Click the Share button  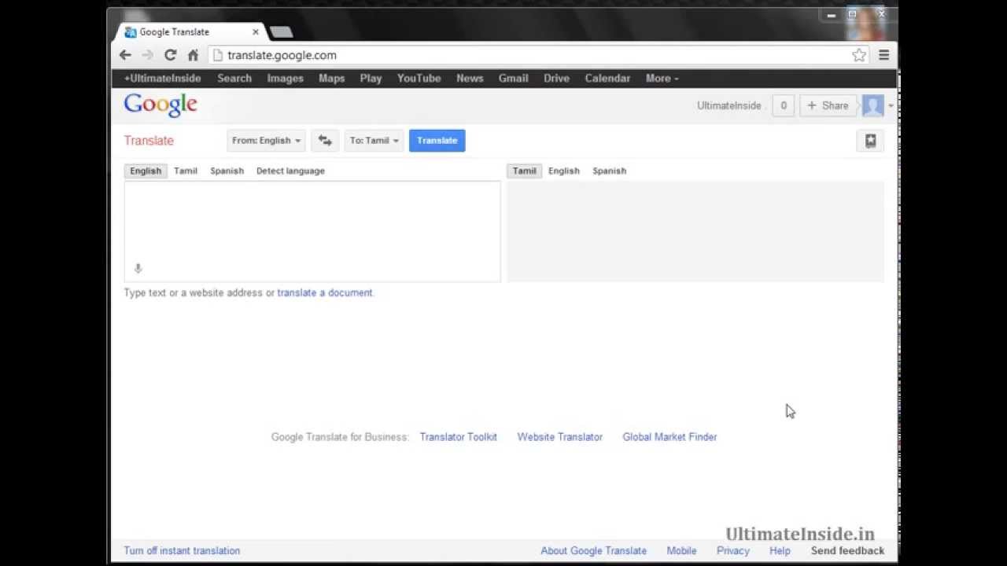tap(827, 105)
